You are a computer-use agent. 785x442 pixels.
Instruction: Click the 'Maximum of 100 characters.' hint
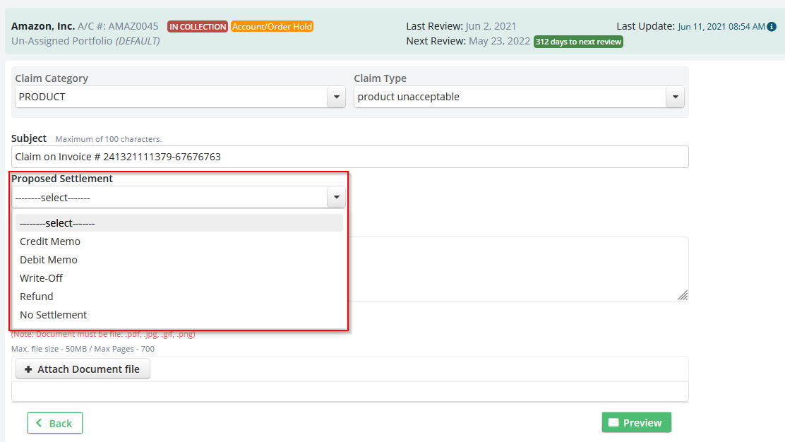109,139
